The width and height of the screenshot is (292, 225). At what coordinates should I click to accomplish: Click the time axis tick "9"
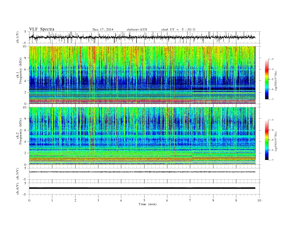point(236,200)
